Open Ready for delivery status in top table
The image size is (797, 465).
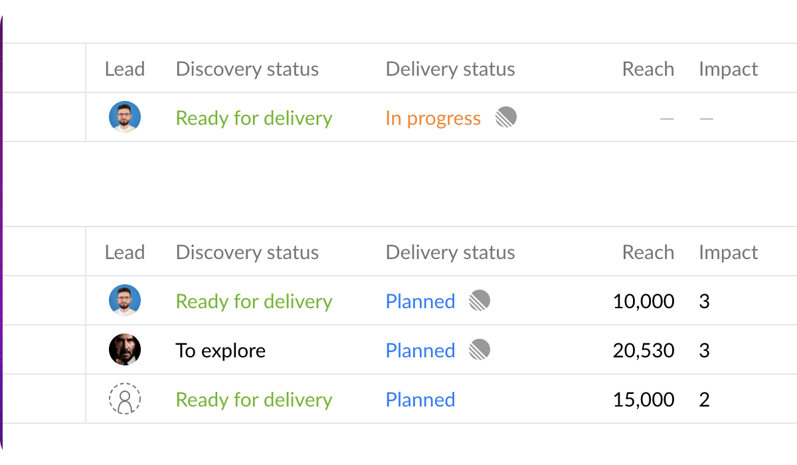click(x=254, y=118)
